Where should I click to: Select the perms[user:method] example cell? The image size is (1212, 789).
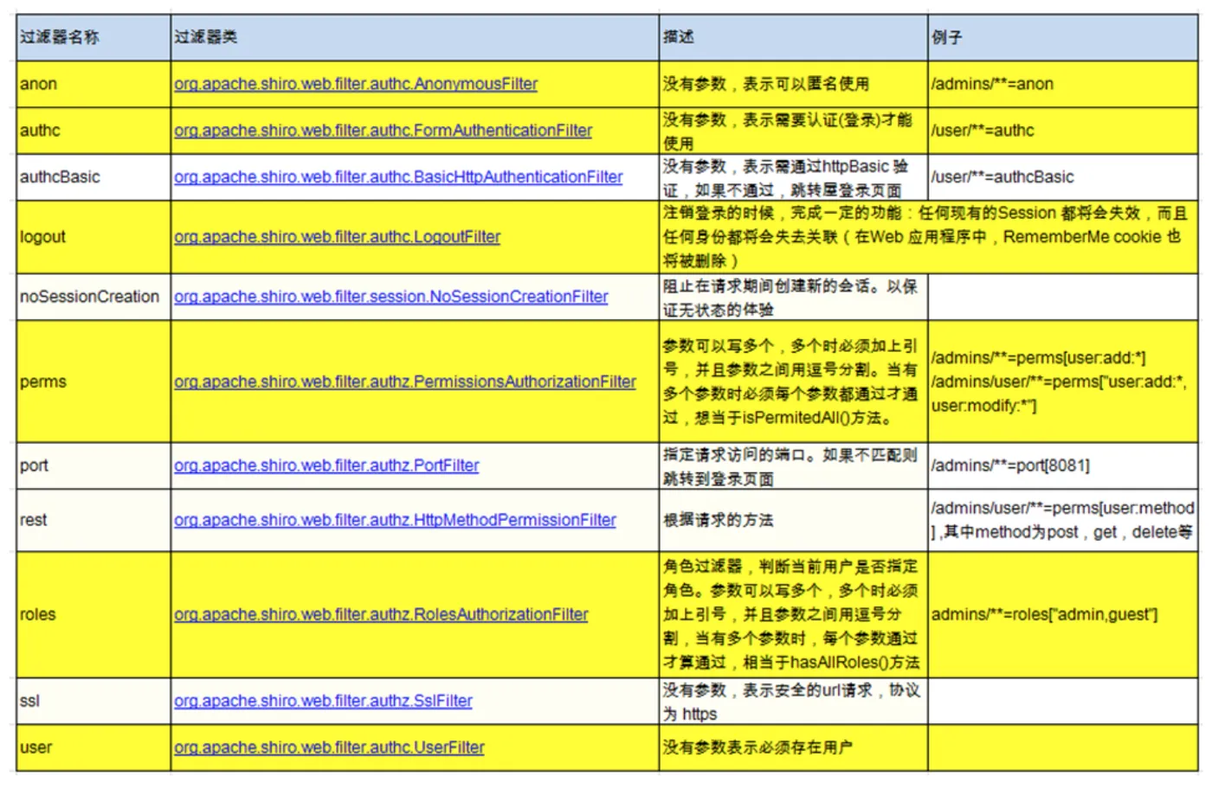(x=1063, y=520)
